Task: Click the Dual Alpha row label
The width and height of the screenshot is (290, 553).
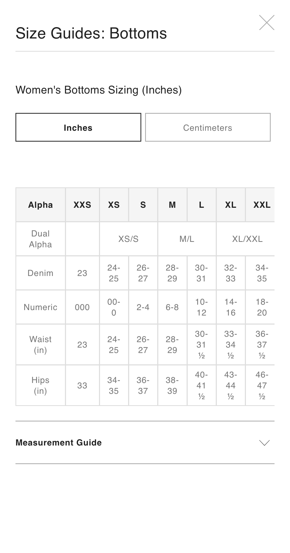Action: tap(40, 239)
